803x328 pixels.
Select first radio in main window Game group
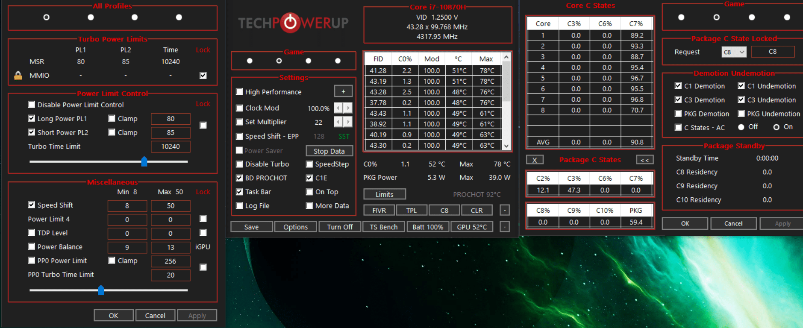coord(250,61)
